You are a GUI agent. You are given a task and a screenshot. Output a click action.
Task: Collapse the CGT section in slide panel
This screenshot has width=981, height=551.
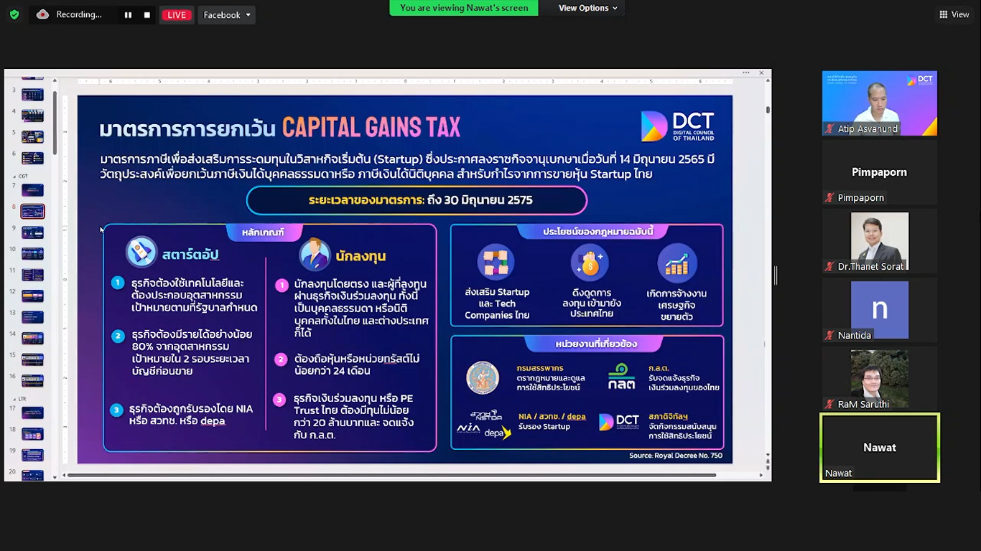coord(13,176)
